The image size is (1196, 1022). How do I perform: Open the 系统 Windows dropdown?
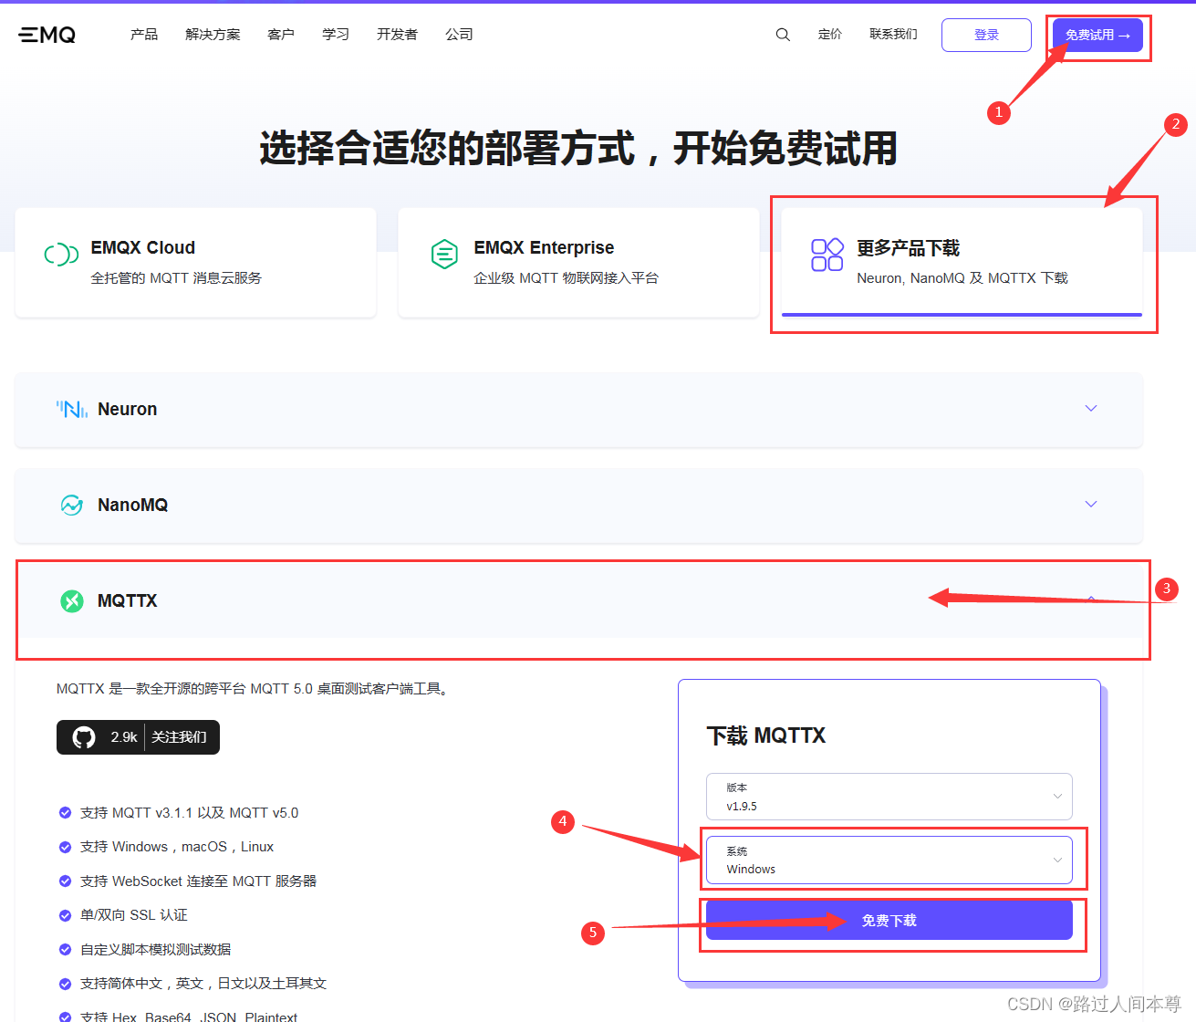[x=889, y=860]
